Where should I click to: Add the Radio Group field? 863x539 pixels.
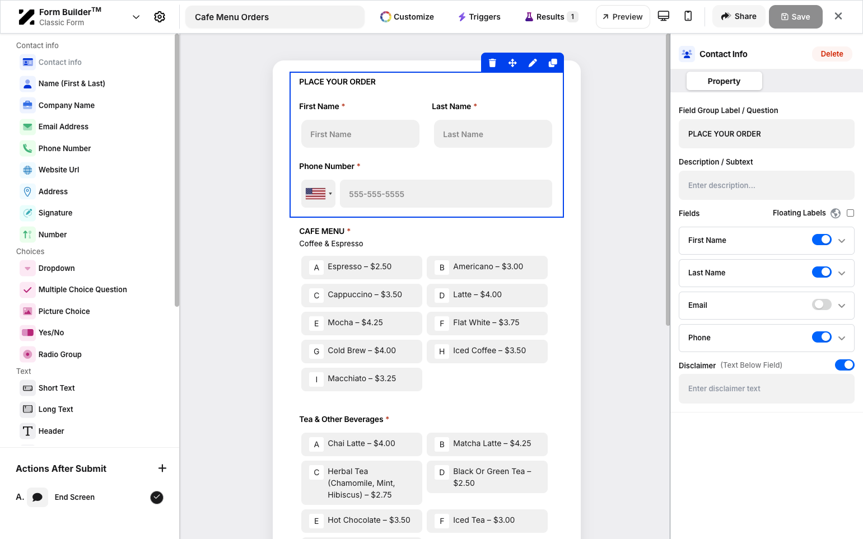[59, 354]
